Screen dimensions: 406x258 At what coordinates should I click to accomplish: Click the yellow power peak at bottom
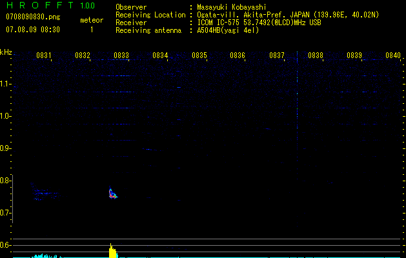113,251
